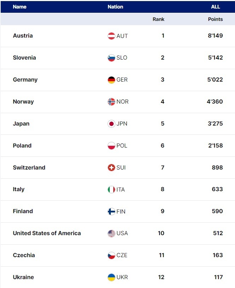Screen dimensions: 235x288
Task: Click the Germany flag icon
Action: tap(111, 80)
